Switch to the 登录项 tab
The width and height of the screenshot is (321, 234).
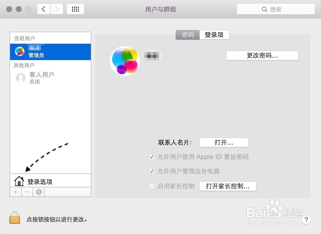(x=214, y=35)
